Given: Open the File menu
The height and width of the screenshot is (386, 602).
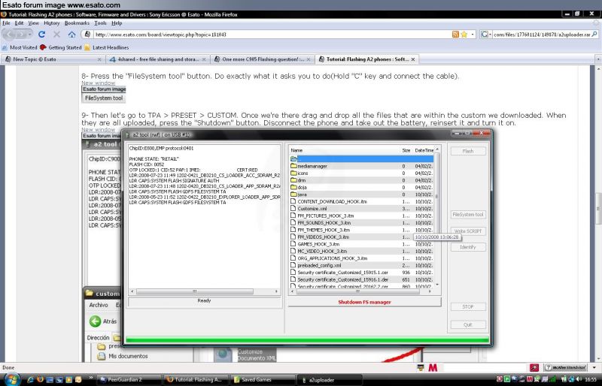Looking at the screenshot, I should (x=6, y=23).
